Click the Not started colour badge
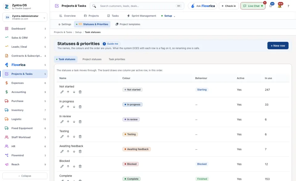The image size is (296, 181). (x=132, y=90)
